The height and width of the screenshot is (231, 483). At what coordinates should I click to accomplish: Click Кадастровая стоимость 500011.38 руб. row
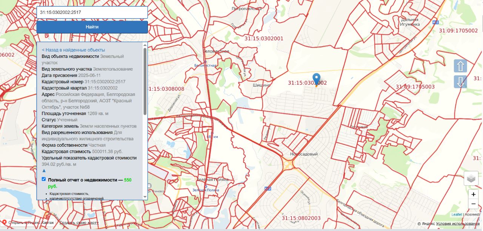pos(82,151)
